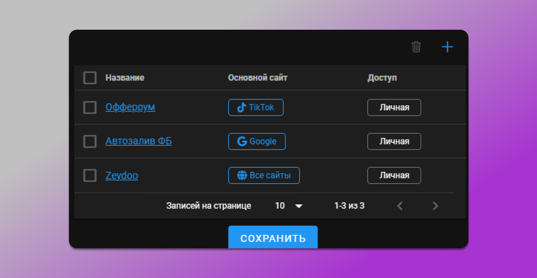537x278 pixels.
Task: Click the next page arrow in pagination
Action: [435, 206]
